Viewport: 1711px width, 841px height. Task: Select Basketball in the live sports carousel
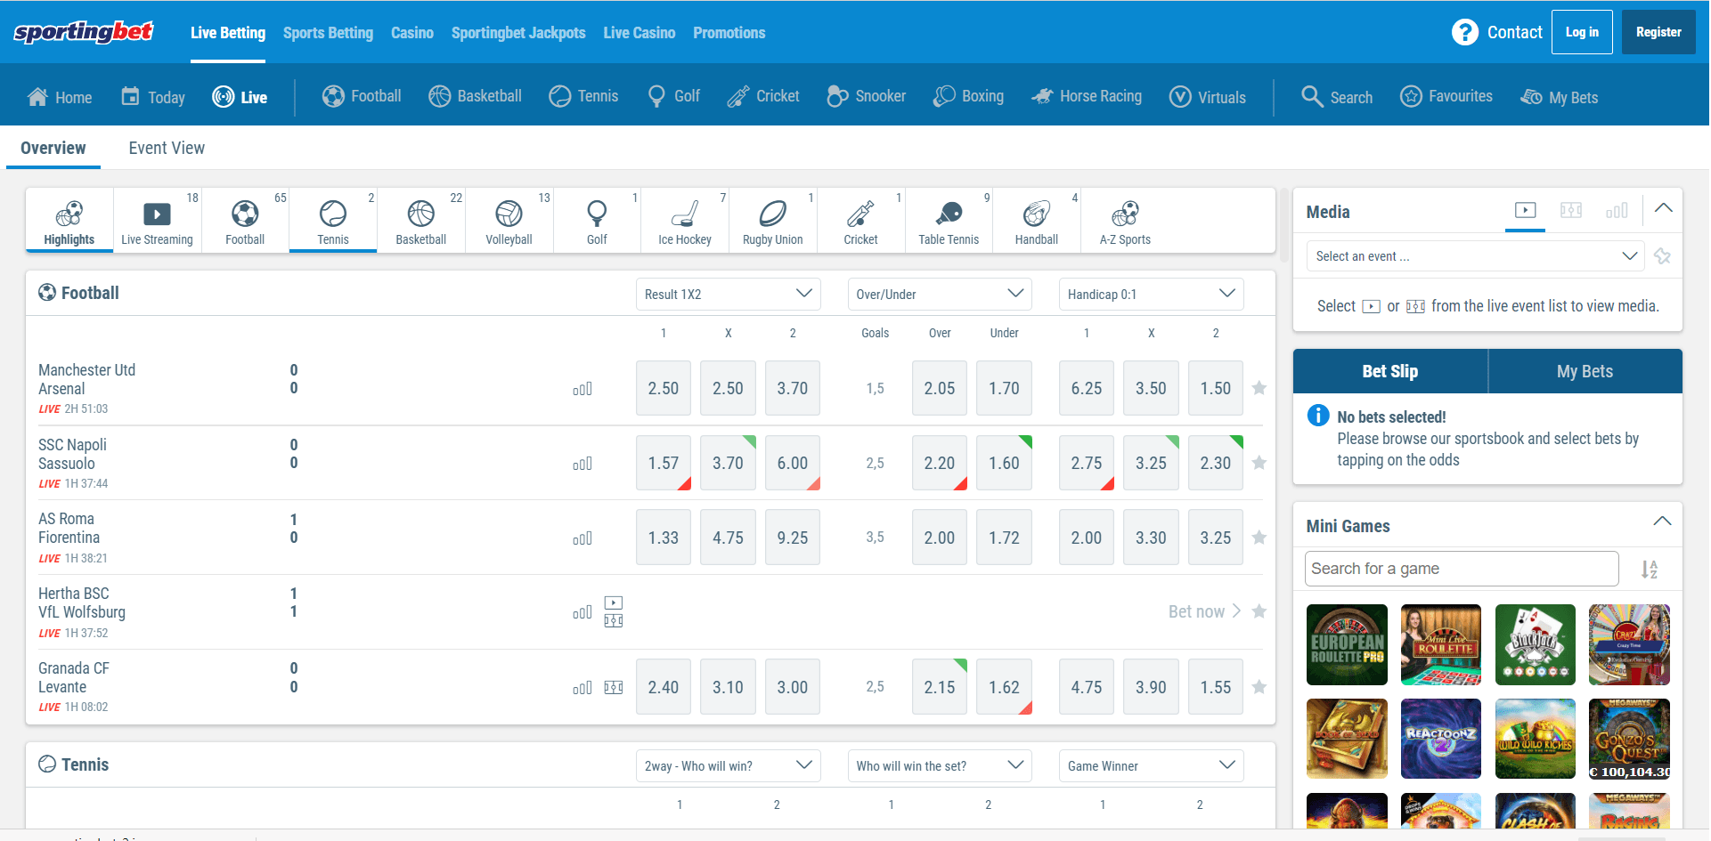point(420,220)
